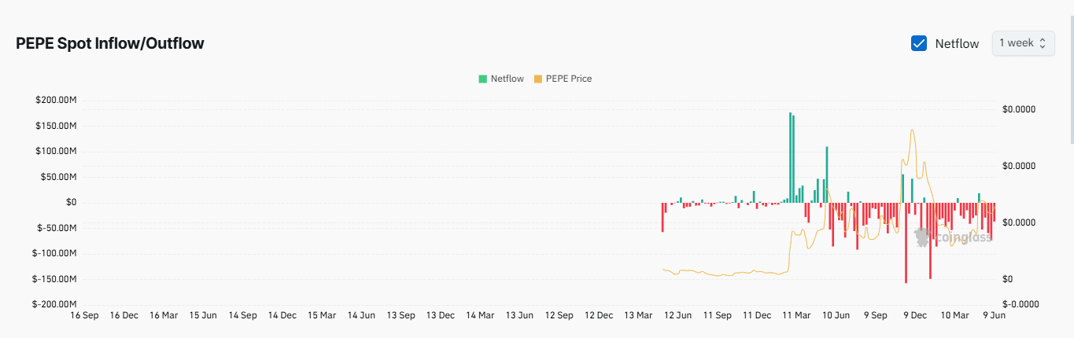Click the green Netflow legend swatch
The width and height of the screenshot is (1074, 338).
click(482, 79)
